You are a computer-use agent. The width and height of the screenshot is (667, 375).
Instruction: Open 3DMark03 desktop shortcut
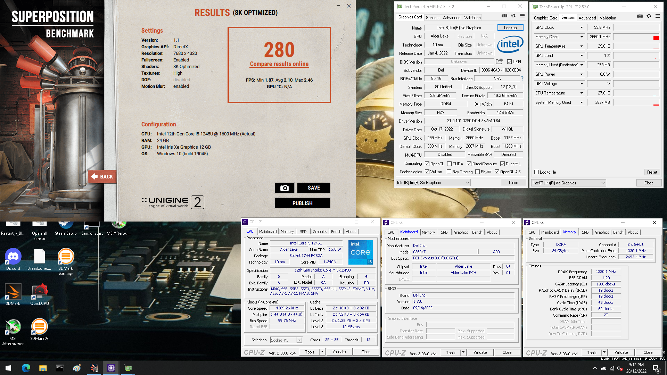coord(39,330)
